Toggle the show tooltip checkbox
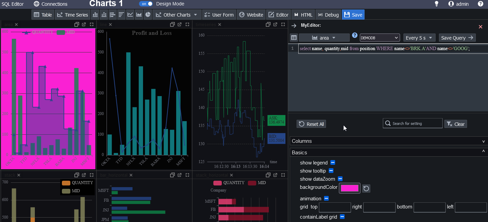 tap(331, 171)
